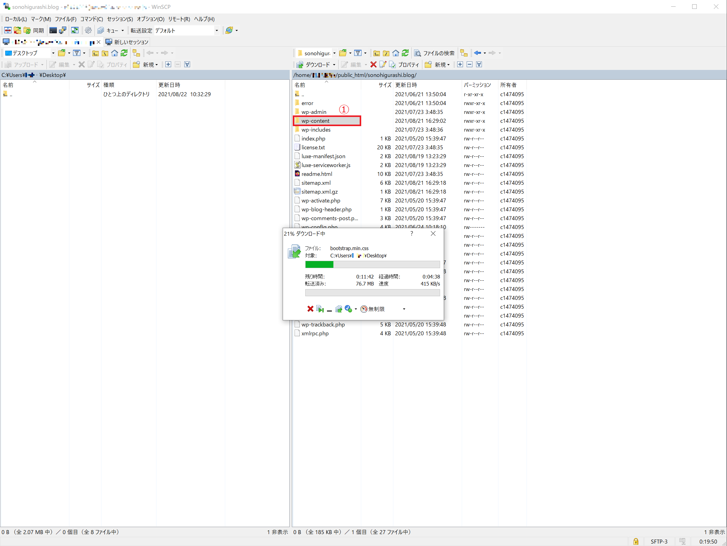Image resolution: width=727 pixels, height=546 pixels.
Task: Sort local list by 種類 column
Action: (128, 85)
